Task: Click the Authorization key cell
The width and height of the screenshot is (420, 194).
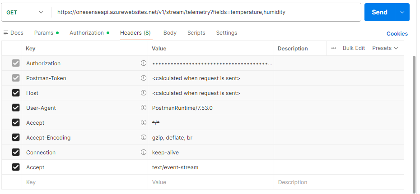Action: [85, 63]
